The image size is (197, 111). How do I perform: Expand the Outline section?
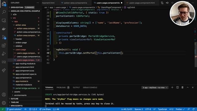pyautogui.click(x=25, y=99)
